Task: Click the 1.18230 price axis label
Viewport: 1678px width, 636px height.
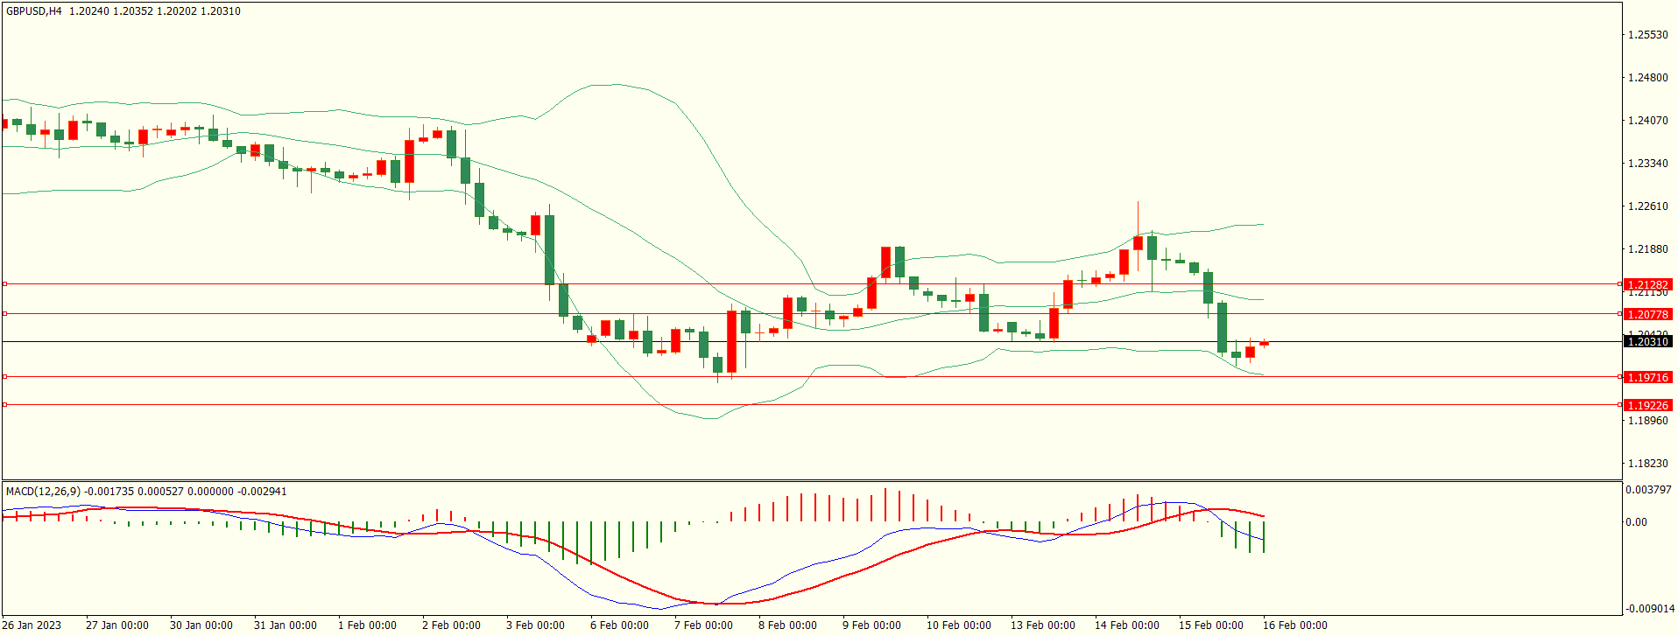Action: (x=1647, y=464)
